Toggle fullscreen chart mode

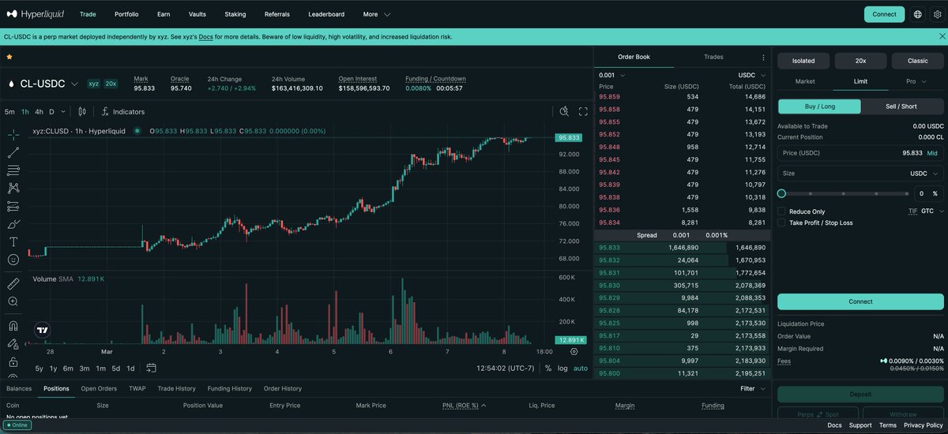pyautogui.click(x=583, y=112)
